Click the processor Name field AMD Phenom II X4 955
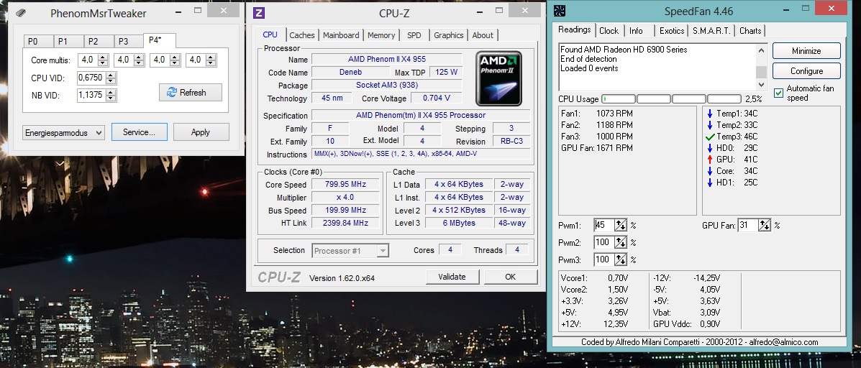 (386, 59)
